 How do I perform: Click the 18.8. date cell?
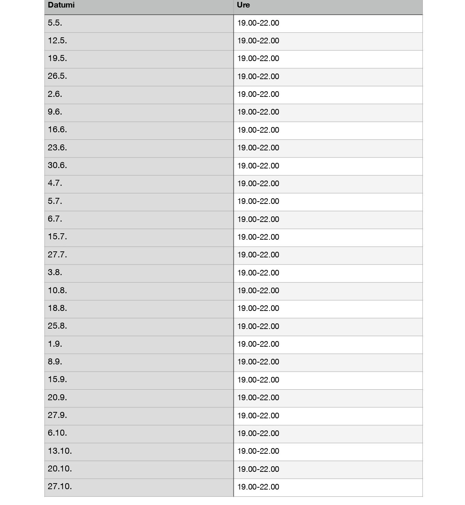[x=139, y=309]
